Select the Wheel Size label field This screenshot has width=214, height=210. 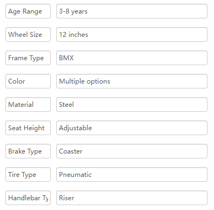[28, 35]
